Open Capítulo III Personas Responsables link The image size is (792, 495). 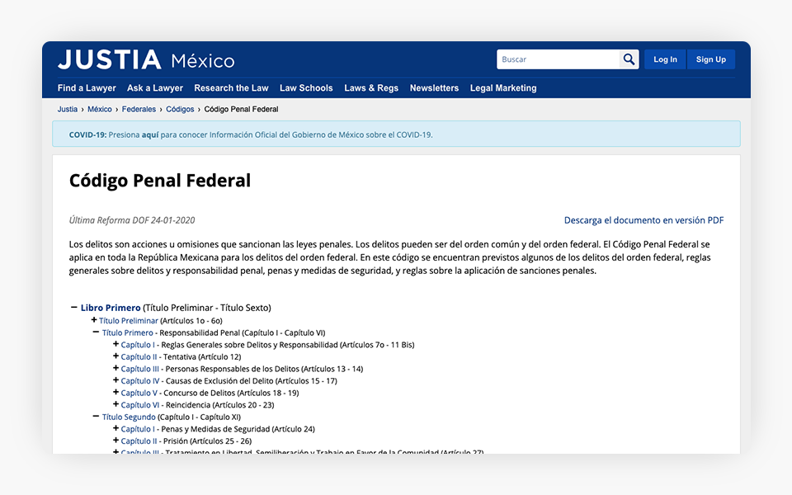pyautogui.click(x=140, y=369)
